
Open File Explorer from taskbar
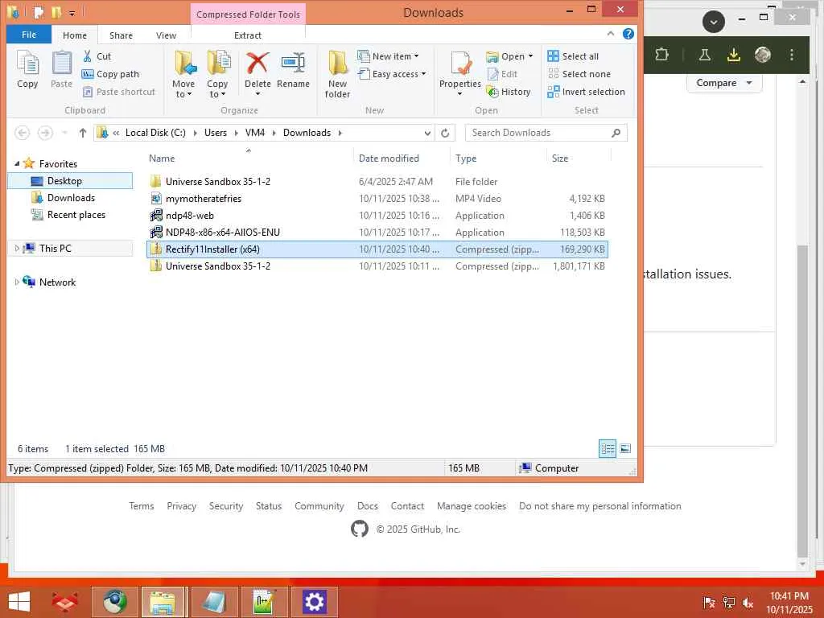click(163, 602)
